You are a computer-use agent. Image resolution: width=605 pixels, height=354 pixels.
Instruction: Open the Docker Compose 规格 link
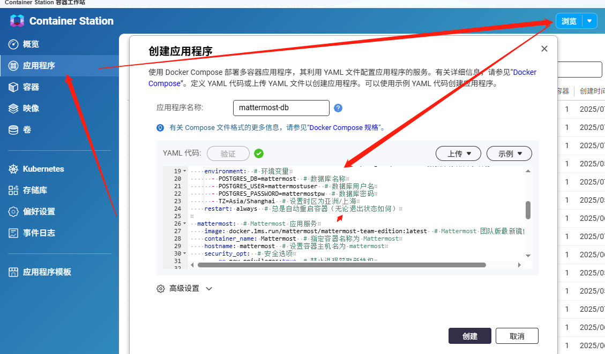(343, 127)
